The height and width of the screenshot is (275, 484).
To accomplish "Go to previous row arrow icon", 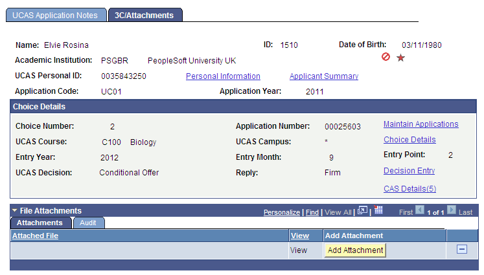I will point(420,210).
